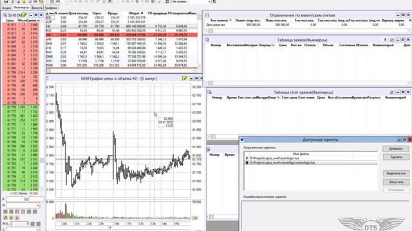The width and height of the screenshot is (412, 231).
Task: Click the quotes table vertical scrollbar
Action: coord(200,39)
